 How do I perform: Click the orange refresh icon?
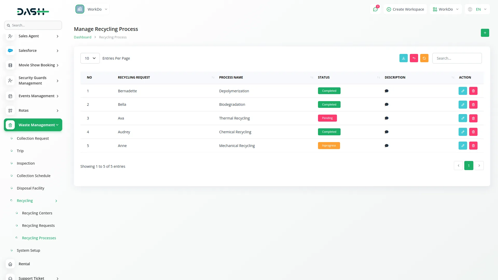tap(424, 58)
